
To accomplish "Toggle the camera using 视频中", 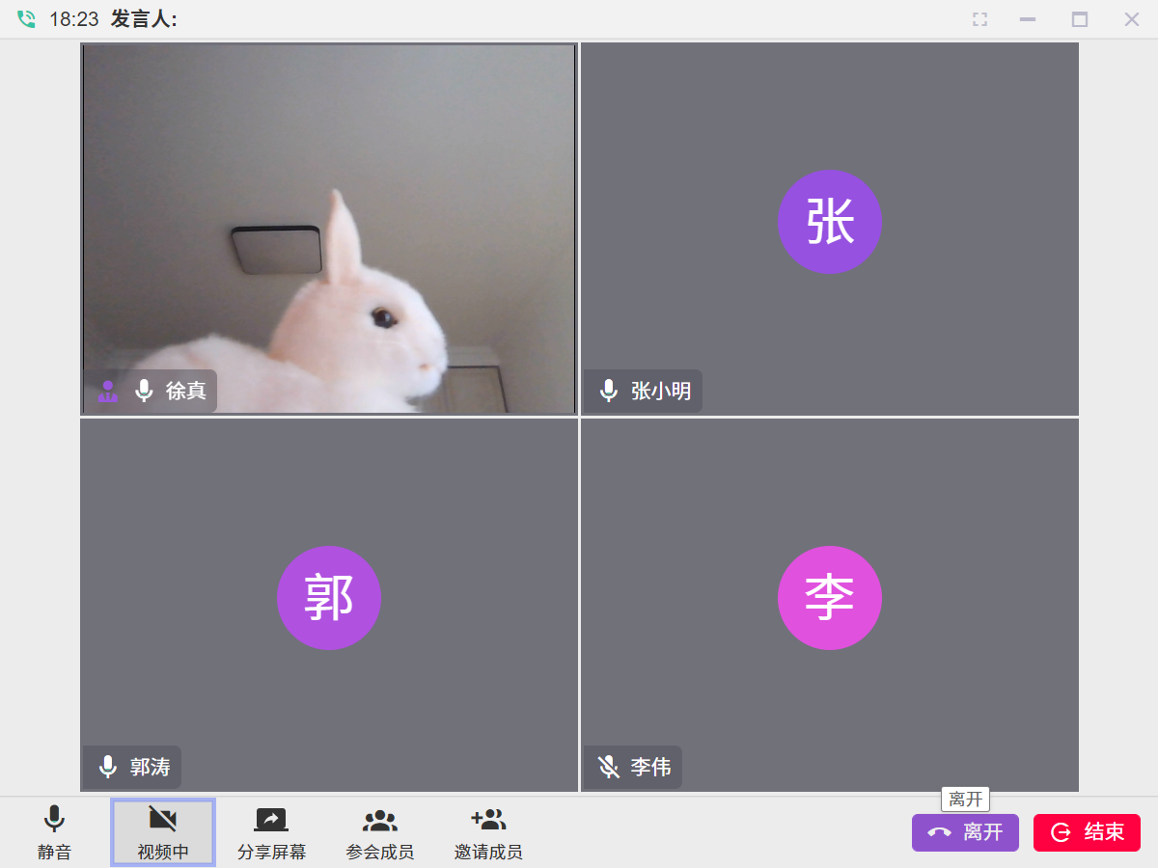I will (x=163, y=832).
